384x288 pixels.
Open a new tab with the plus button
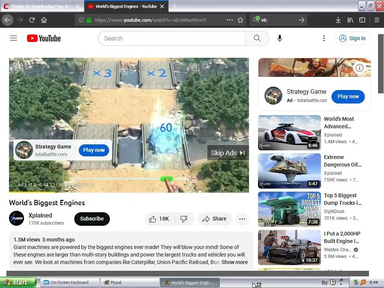pyautogui.click(x=175, y=6)
